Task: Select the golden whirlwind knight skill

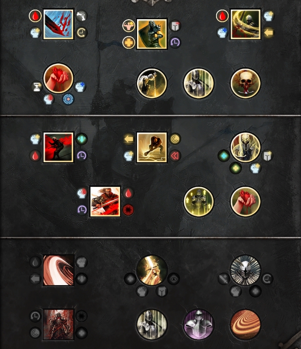Action: [245, 24]
